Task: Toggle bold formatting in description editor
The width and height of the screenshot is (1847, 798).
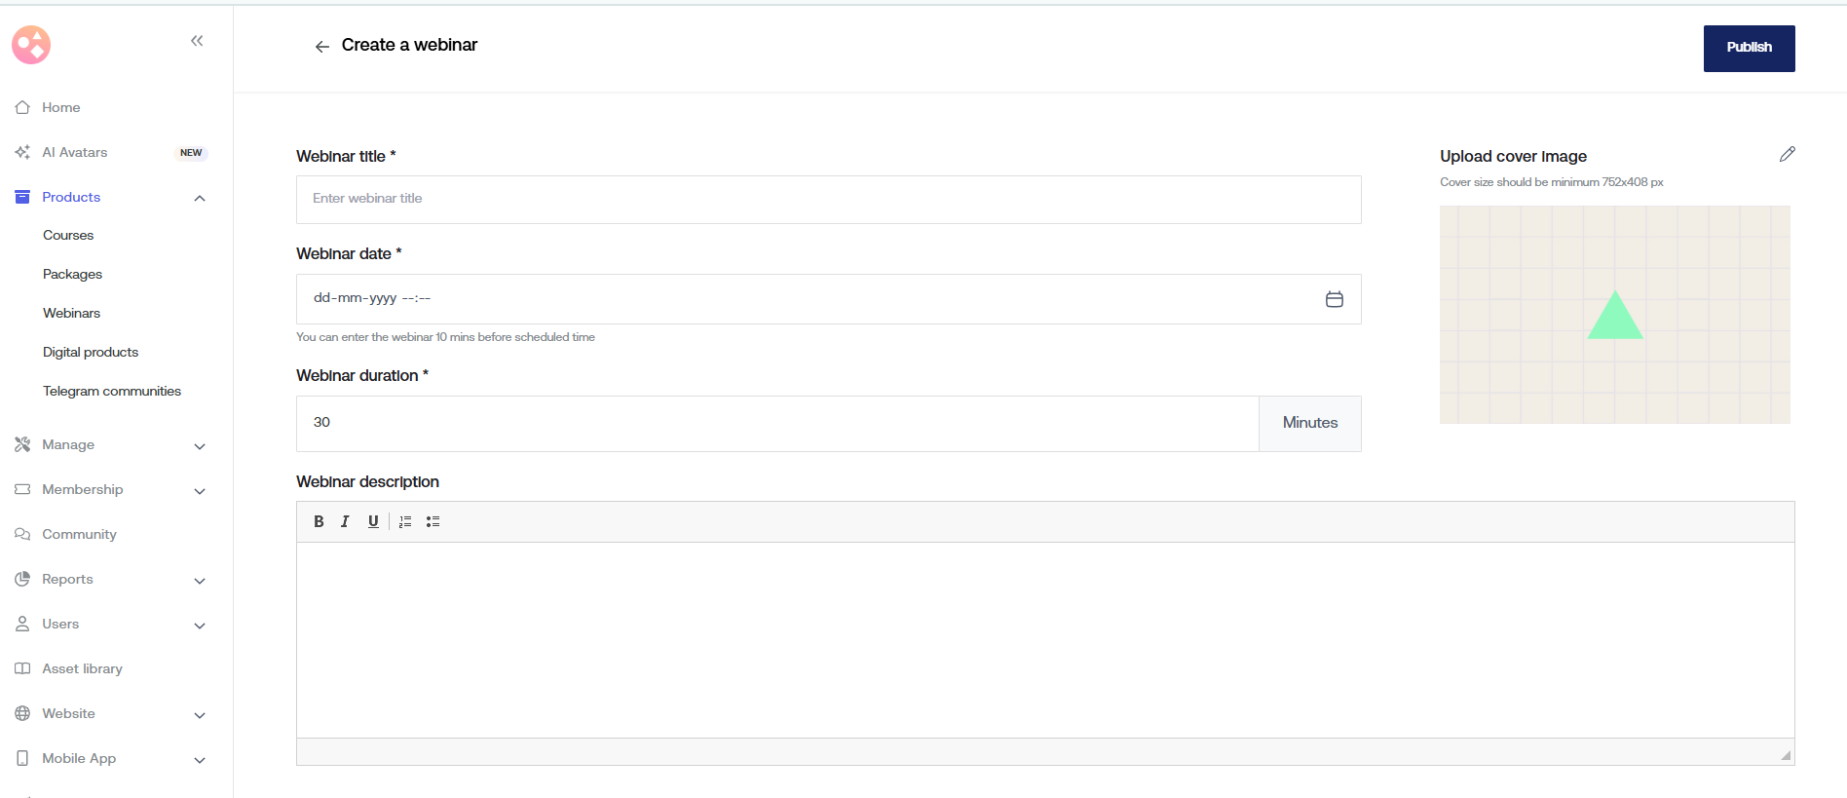Action: 319,522
